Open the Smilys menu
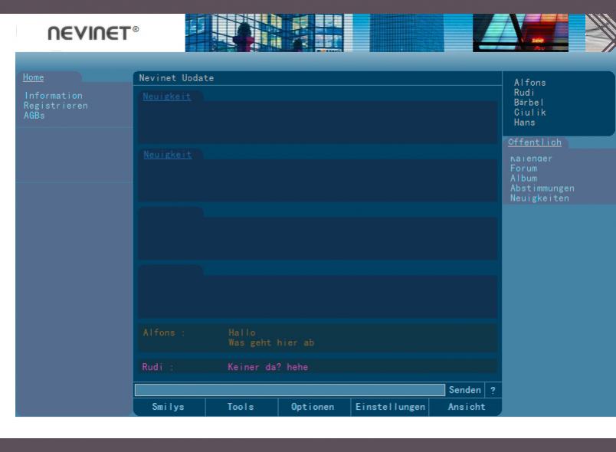Image resolution: width=616 pixels, height=452 pixels. (169, 408)
